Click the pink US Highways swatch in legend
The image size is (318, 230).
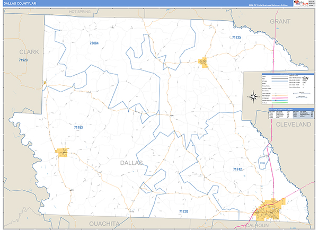[280, 98]
